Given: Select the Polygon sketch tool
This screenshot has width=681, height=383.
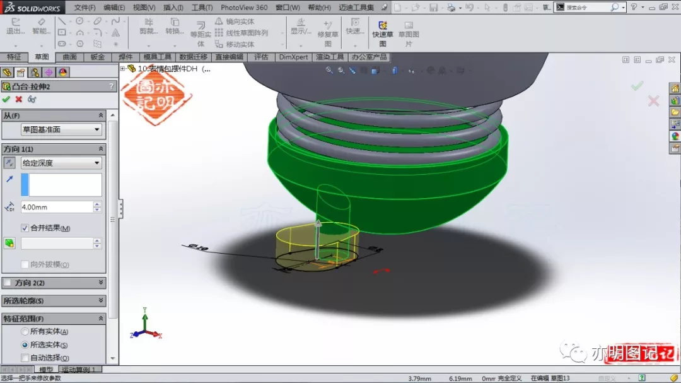Looking at the screenshot, I should coord(79,44).
